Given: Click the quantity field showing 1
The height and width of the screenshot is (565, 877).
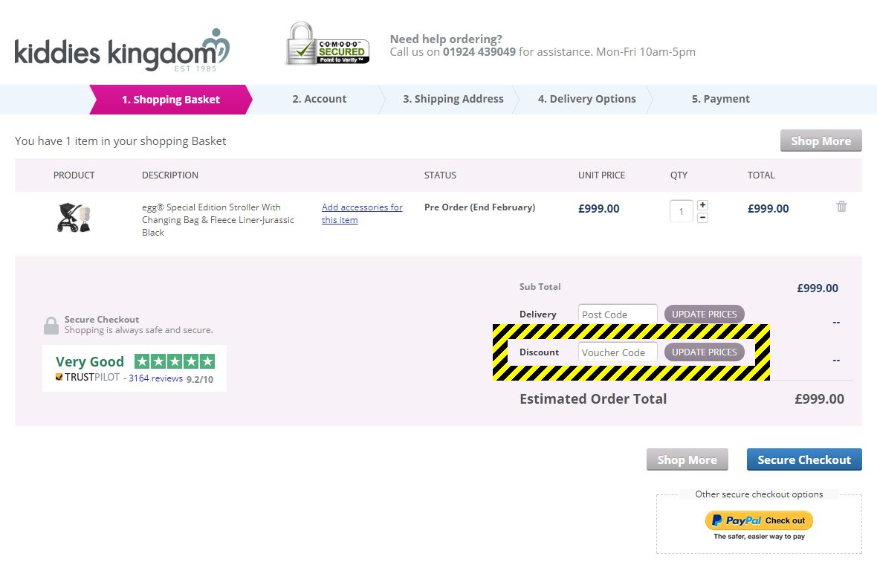Looking at the screenshot, I should tap(682, 211).
